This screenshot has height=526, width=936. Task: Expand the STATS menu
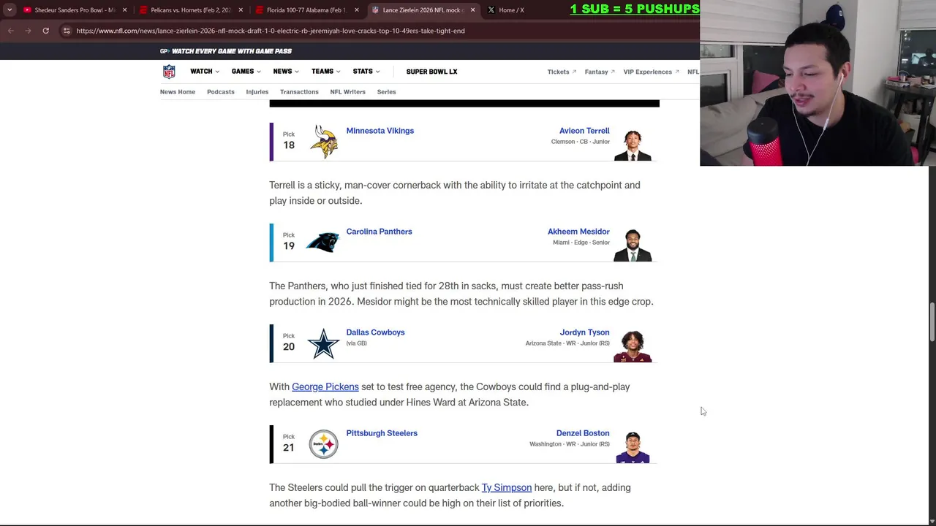[366, 72]
